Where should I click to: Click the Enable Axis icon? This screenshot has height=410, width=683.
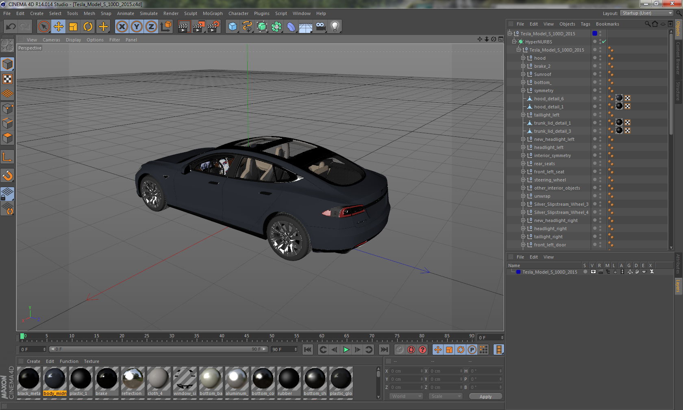click(x=7, y=157)
